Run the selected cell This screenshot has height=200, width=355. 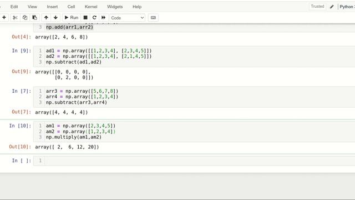(x=72, y=17)
